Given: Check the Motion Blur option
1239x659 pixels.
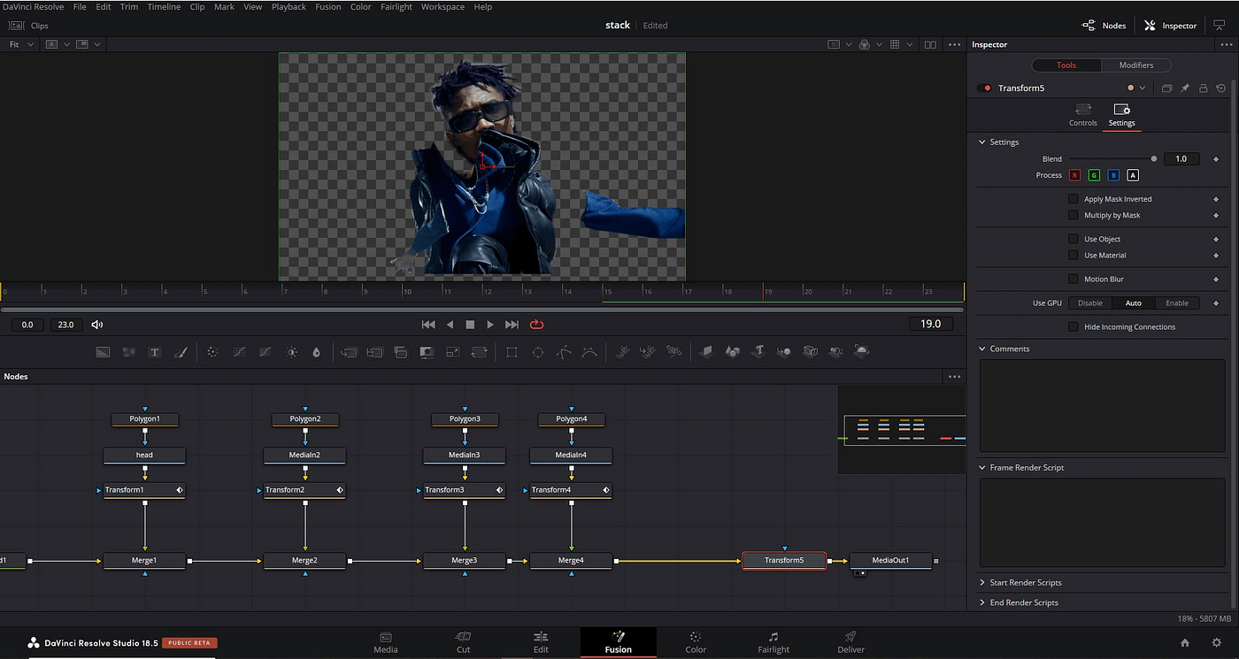Looking at the screenshot, I should coord(1074,280).
